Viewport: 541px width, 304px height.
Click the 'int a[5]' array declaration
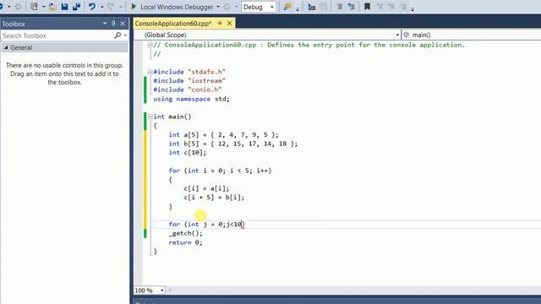click(223, 134)
